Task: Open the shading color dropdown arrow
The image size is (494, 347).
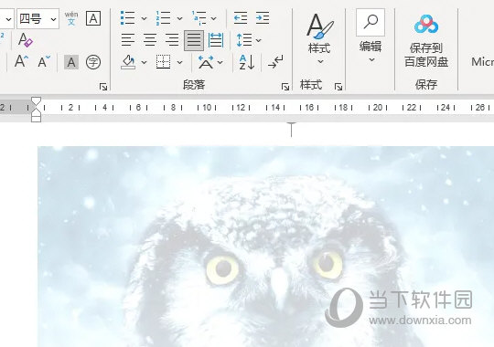Action: (x=144, y=62)
